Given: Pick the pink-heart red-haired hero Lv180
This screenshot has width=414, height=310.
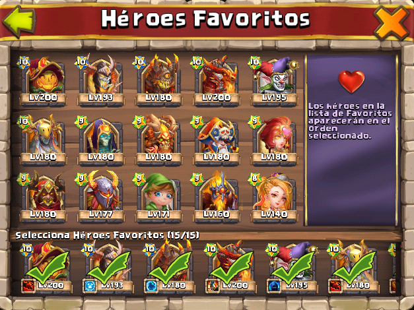Looking at the screenshot, I should coord(275,140).
